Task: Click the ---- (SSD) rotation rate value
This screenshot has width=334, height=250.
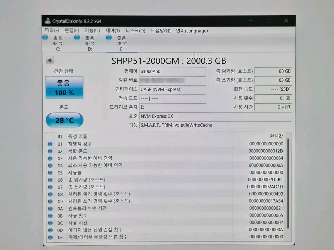Action: pos(273,89)
